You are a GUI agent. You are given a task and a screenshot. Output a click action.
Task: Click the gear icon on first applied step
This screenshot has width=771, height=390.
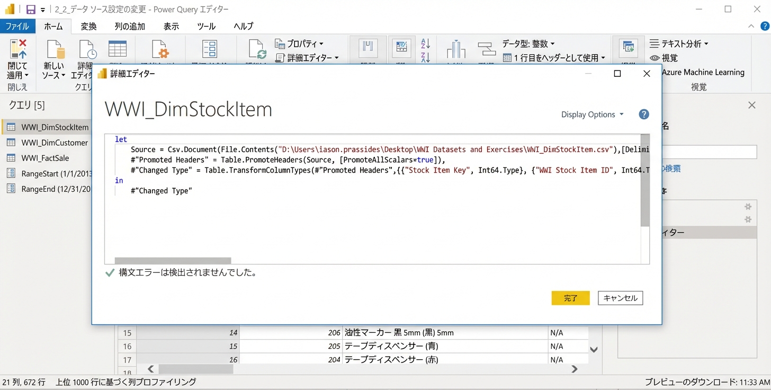[748, 207]
